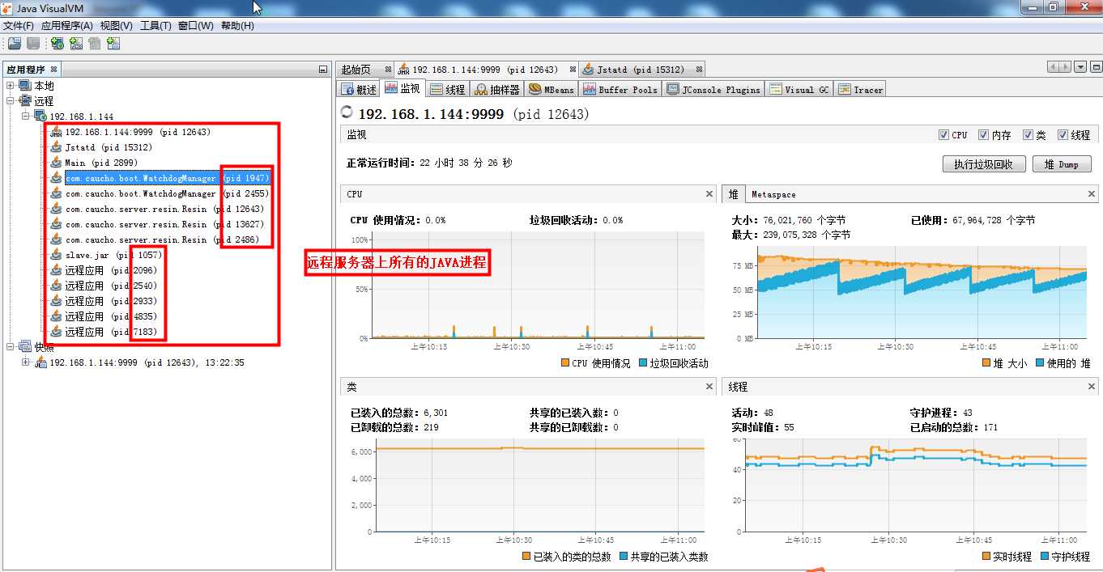Collapse the 192.168.1.144 host node
This screenshot has height=572, width=1103.
26,117
